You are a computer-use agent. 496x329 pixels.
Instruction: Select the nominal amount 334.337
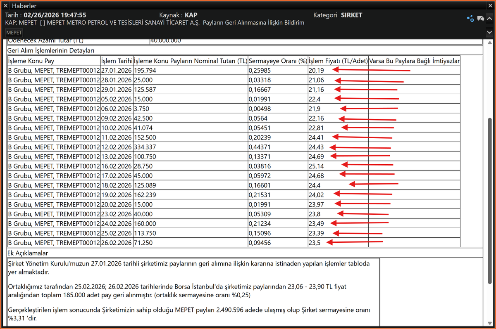click(x=191, y=147)
